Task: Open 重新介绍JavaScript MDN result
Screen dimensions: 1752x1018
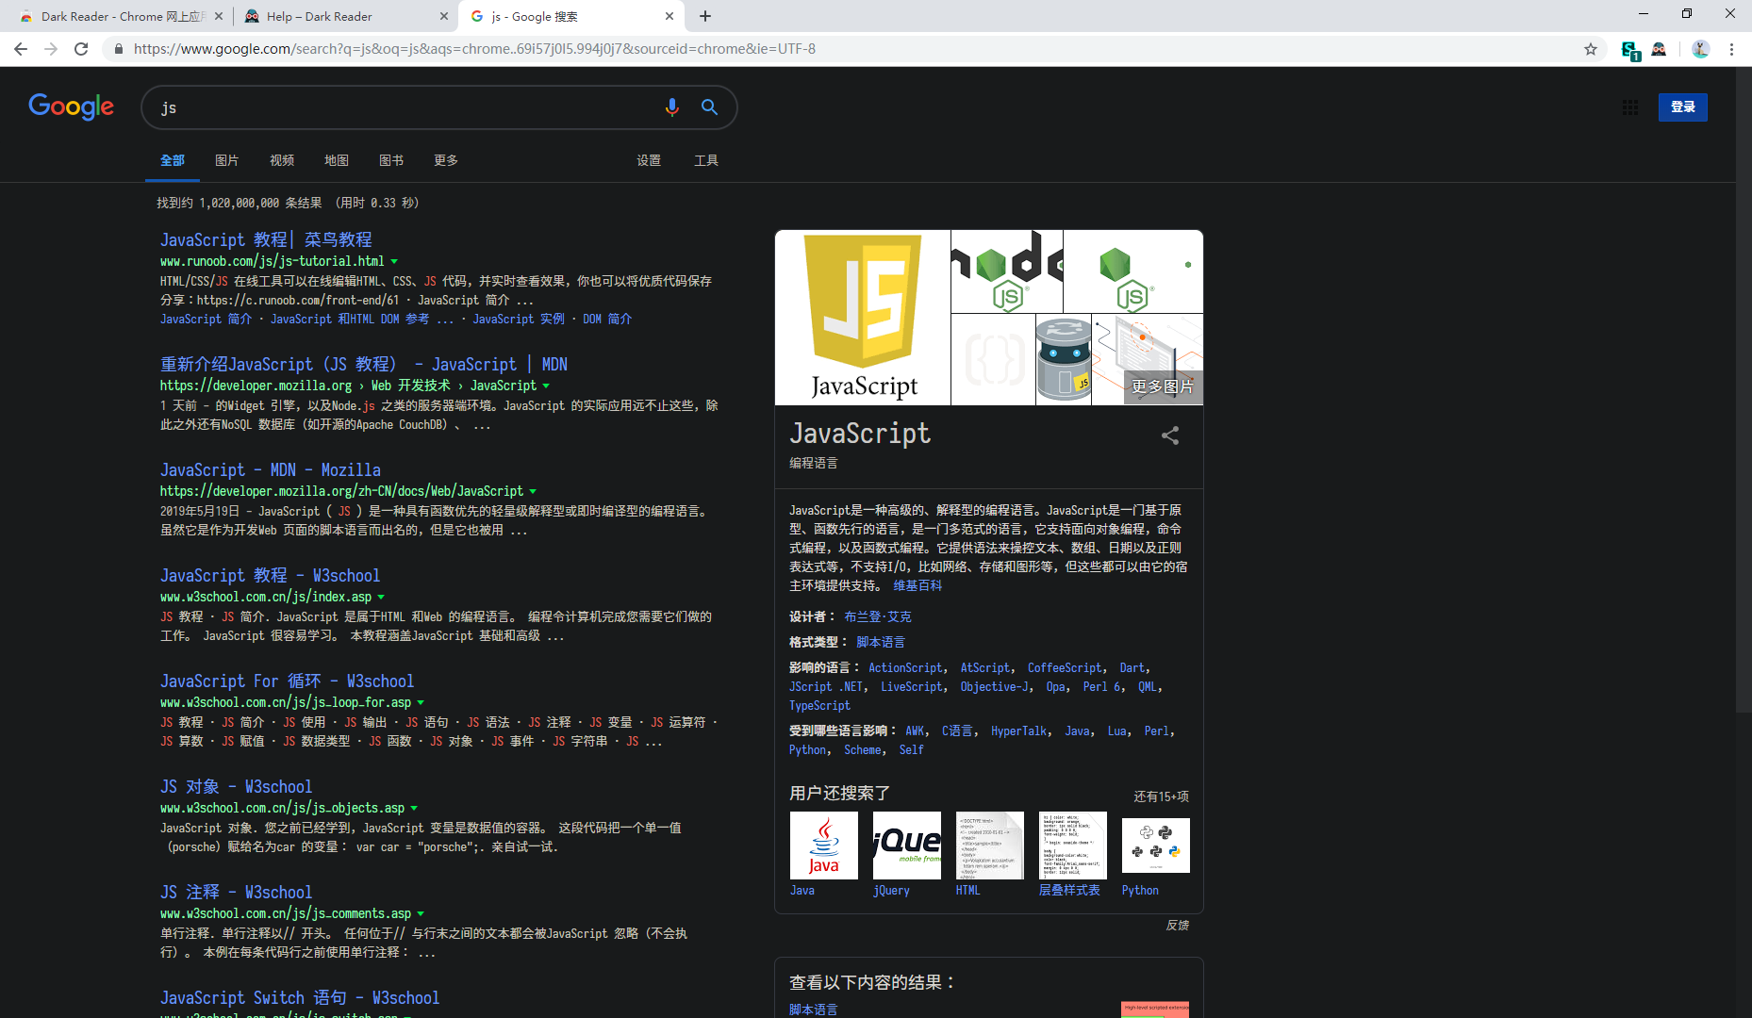Action: [x=363, y=364]
